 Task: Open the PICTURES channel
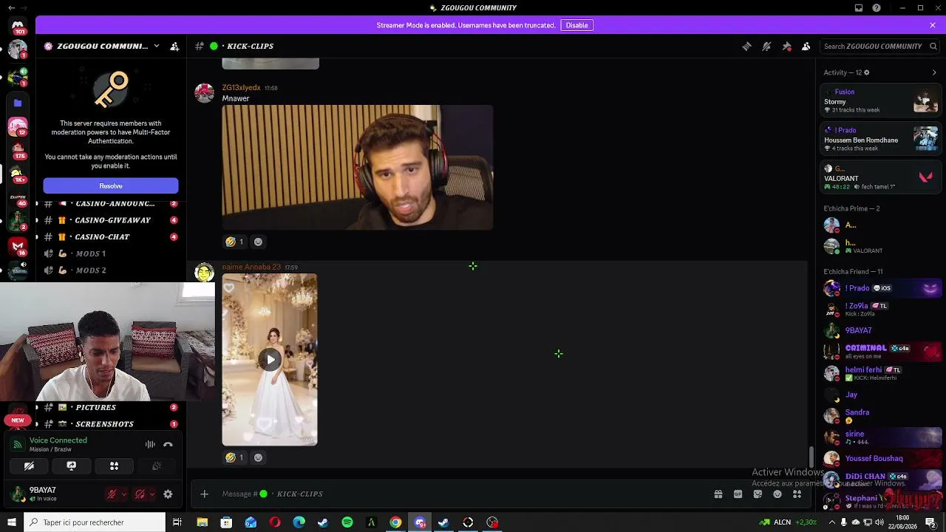coord(111,407)
